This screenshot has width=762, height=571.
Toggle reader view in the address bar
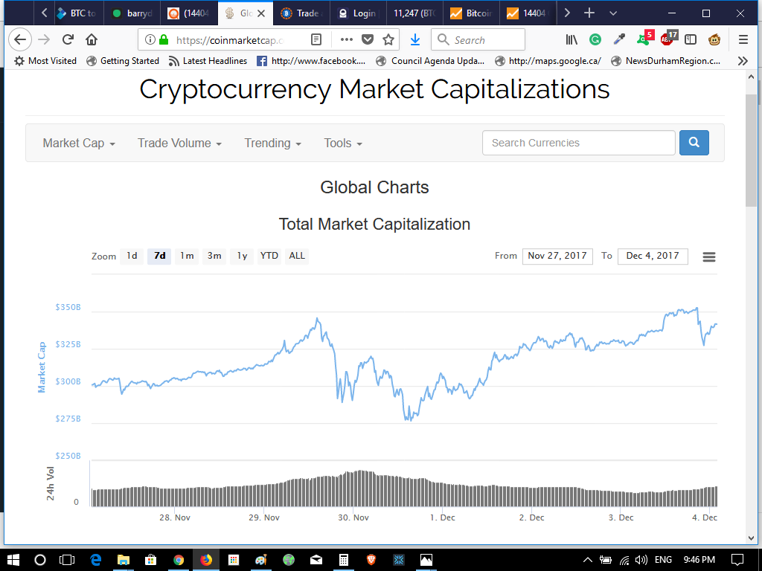(x=316, y=40)
